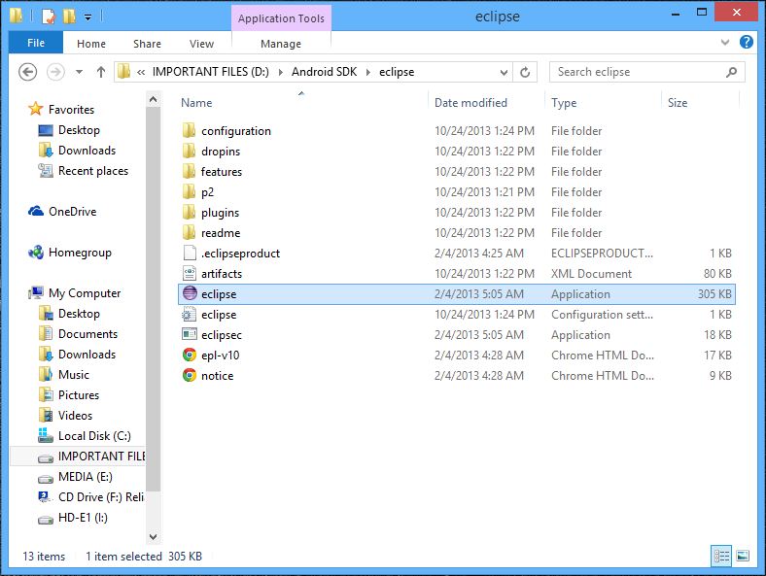Screen dimensions: 766x576
Task: Open the Customize Quick Access Toolbar dropdown
Action: [x=87, y=17]
